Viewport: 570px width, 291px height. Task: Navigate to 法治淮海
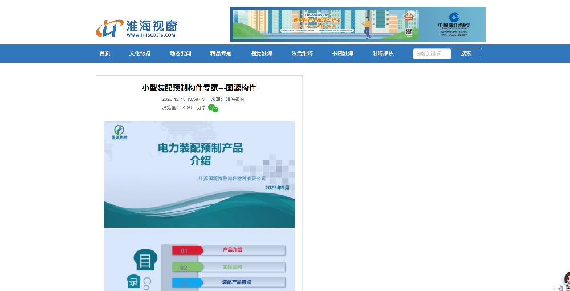(x=302, y=54)
